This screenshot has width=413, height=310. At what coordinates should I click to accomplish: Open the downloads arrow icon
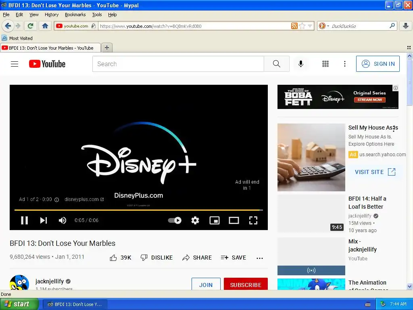tap(406, 26)
